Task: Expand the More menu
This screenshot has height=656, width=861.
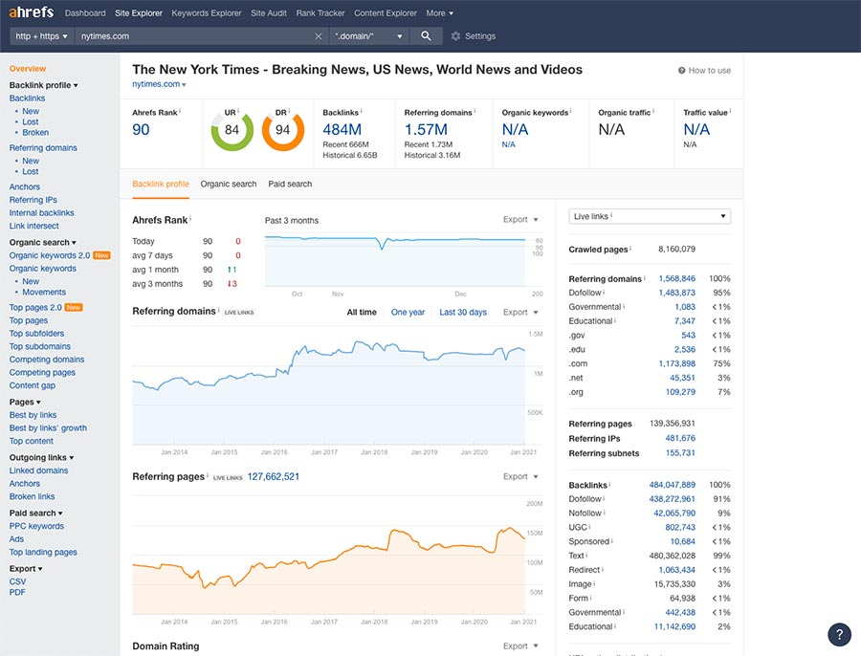Action: (x=439, y=13)
